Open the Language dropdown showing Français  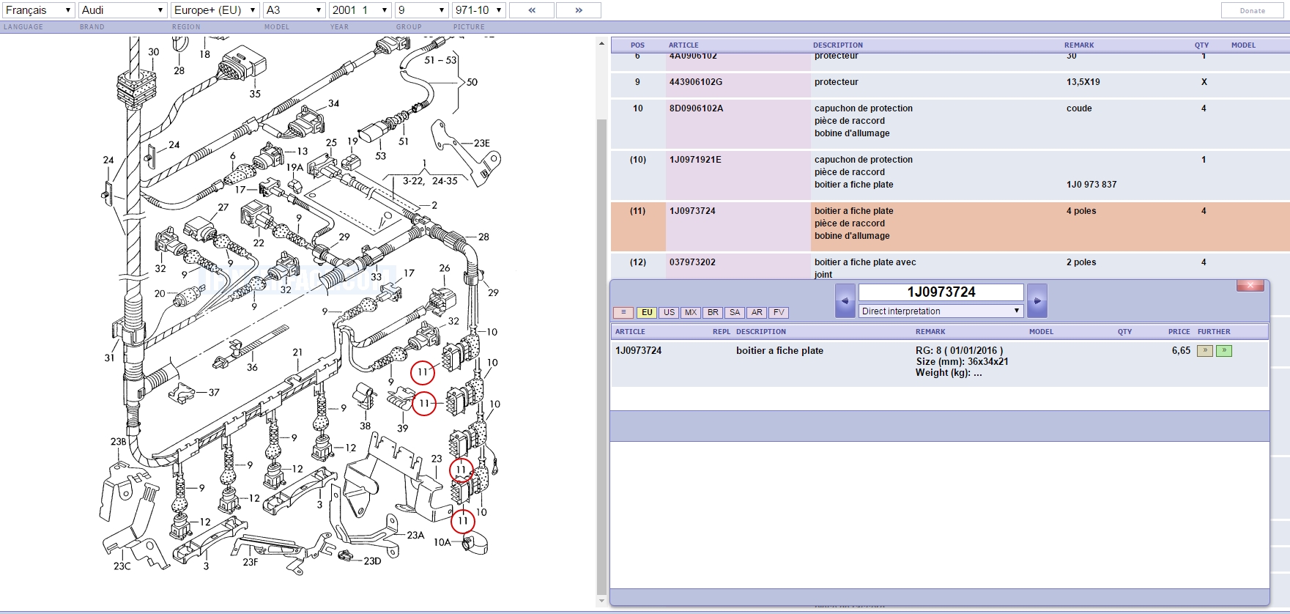click(39, 10)
